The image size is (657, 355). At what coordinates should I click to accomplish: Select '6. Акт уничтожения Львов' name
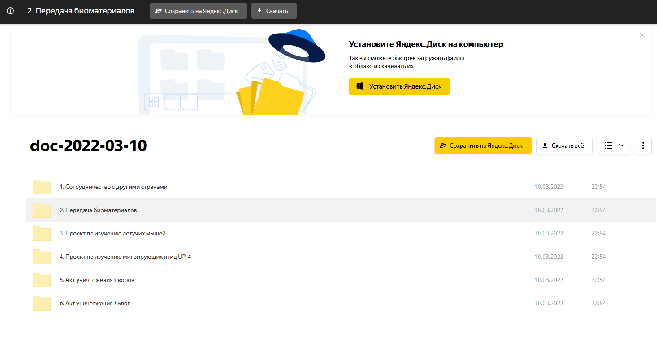(x=95, y=303)
